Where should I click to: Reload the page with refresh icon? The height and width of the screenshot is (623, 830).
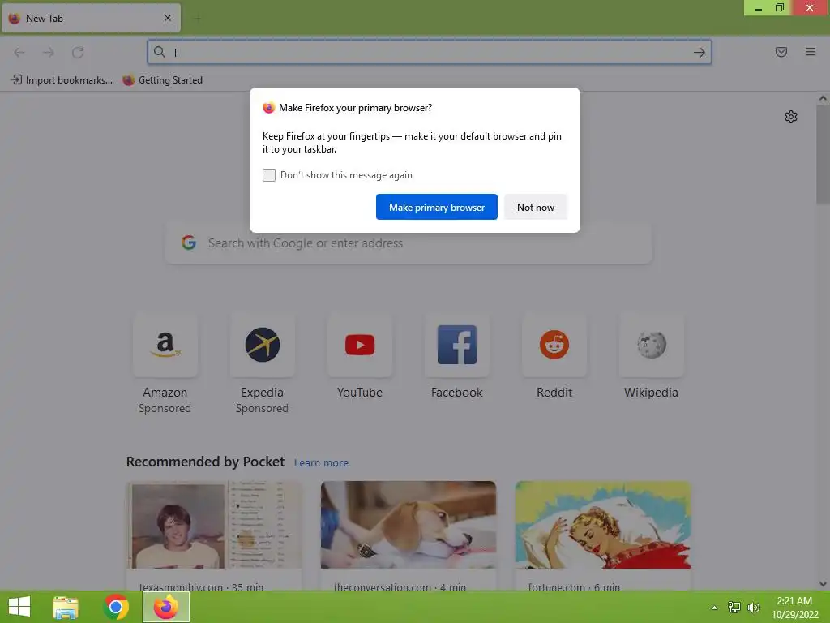click(x=78, y=52)
